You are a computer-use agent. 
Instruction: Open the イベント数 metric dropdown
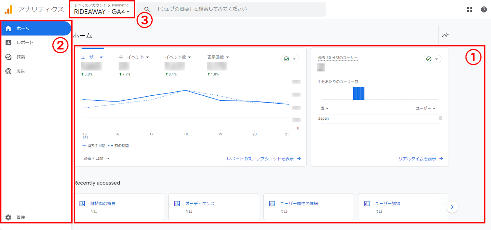178,57
